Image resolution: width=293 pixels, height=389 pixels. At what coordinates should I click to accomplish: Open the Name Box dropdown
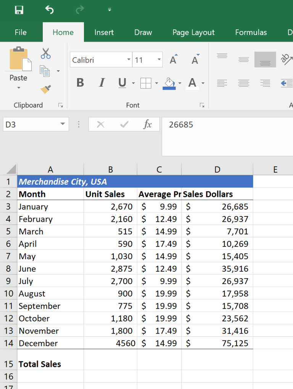(x=62, y=124)
